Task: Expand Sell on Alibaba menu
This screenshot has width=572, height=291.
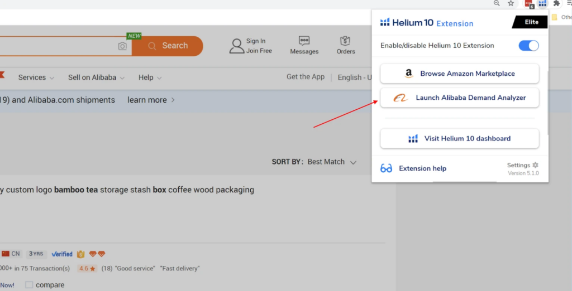Action: (96, 77)
